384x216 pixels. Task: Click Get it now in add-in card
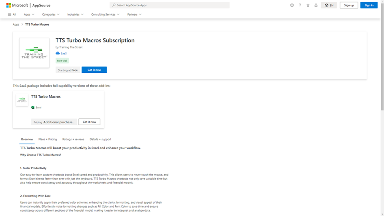(89, 122)
